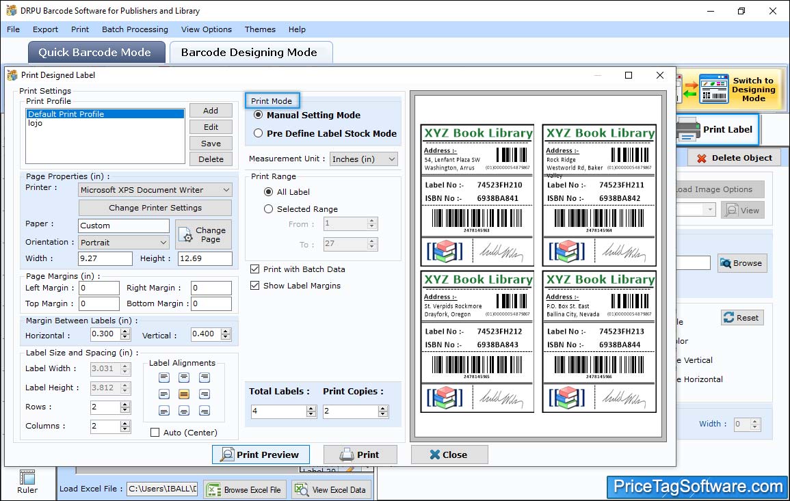Choose All Label print range

(x=269, y=192)
